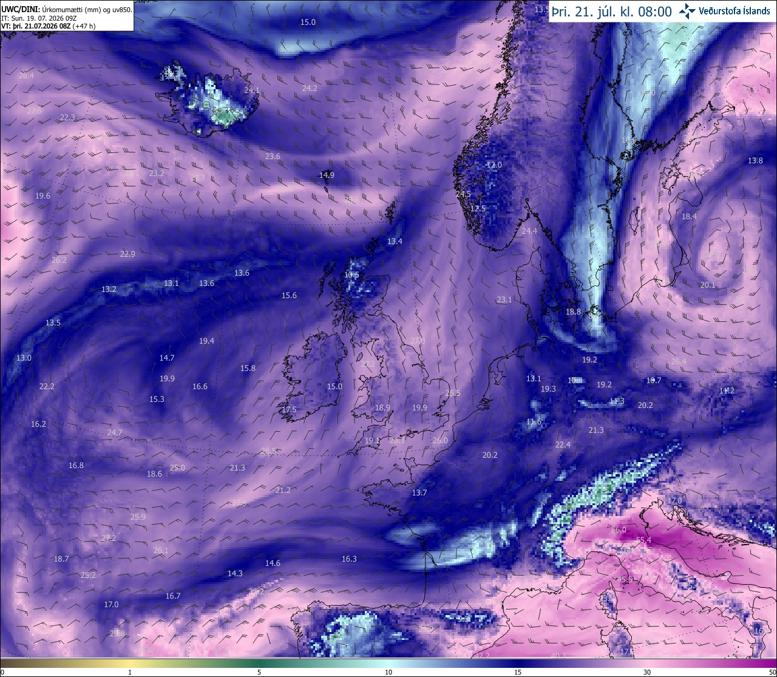This screenshot has height=677, width=777.
Task: Click the 14.9 value by the Faroe Islands
Action: pyautogui.click(x=327, y=175)
